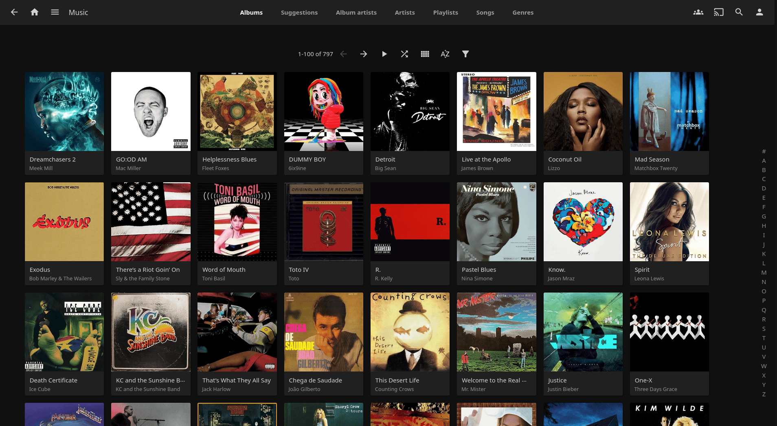
Task: Change view layout grid icon
Action: 425,54
